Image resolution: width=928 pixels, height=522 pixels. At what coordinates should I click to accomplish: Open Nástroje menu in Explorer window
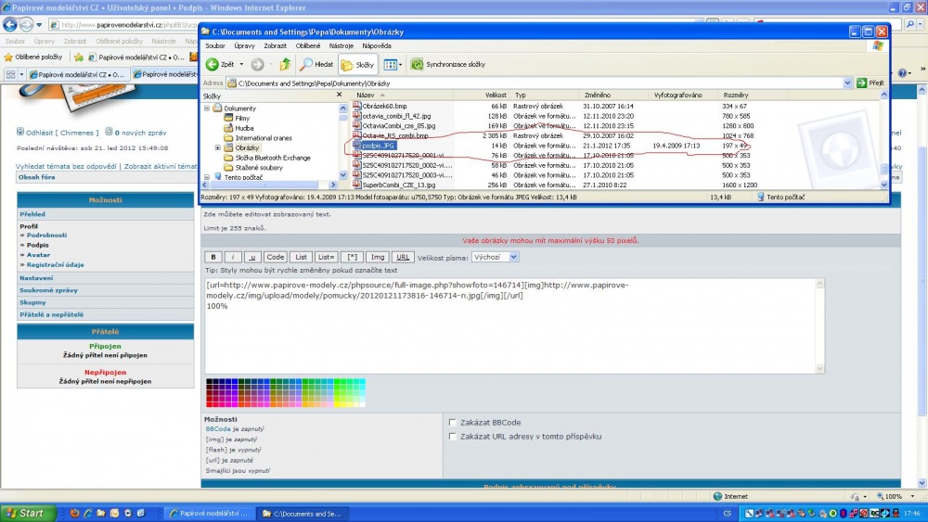341,45
